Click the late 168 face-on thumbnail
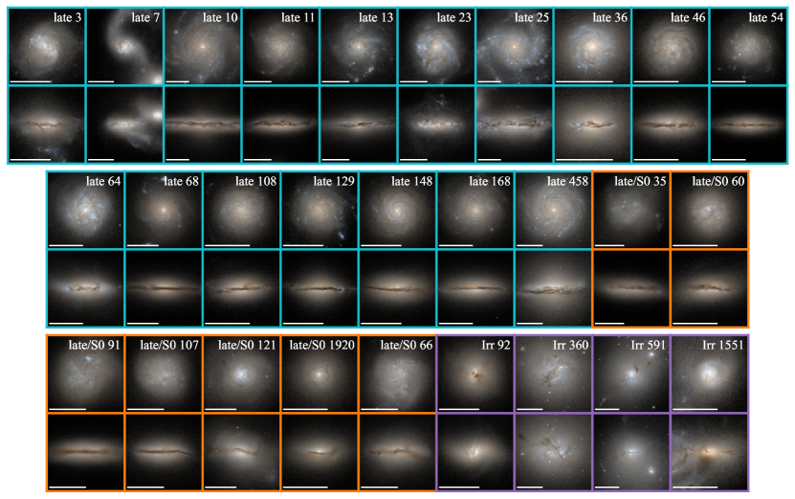The width and height of the screenshot is (795, 499). point(475,210)
